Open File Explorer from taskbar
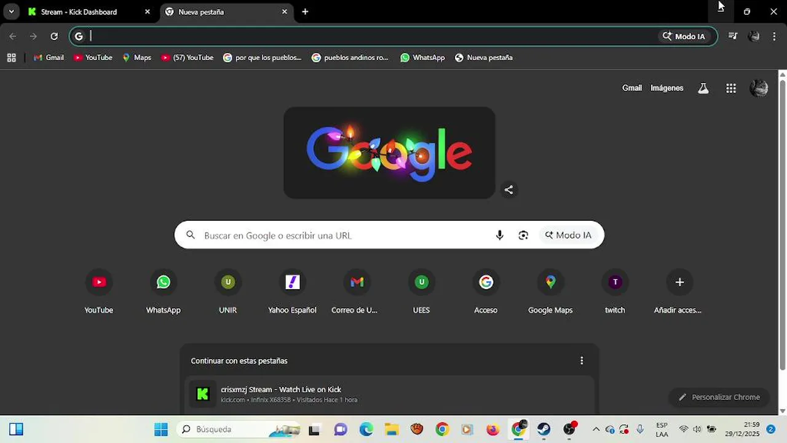Viewport: 787px width, 443px height. (392, 429)
